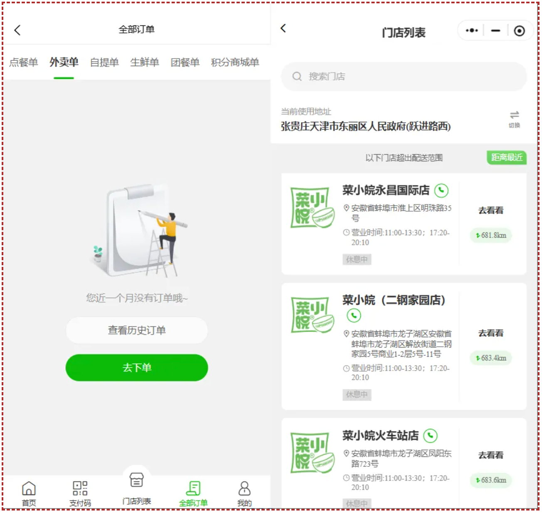Open the 我的 profile icon
Image resolution: width=542 pixels, height=513 pixels.
pos(244,488)
